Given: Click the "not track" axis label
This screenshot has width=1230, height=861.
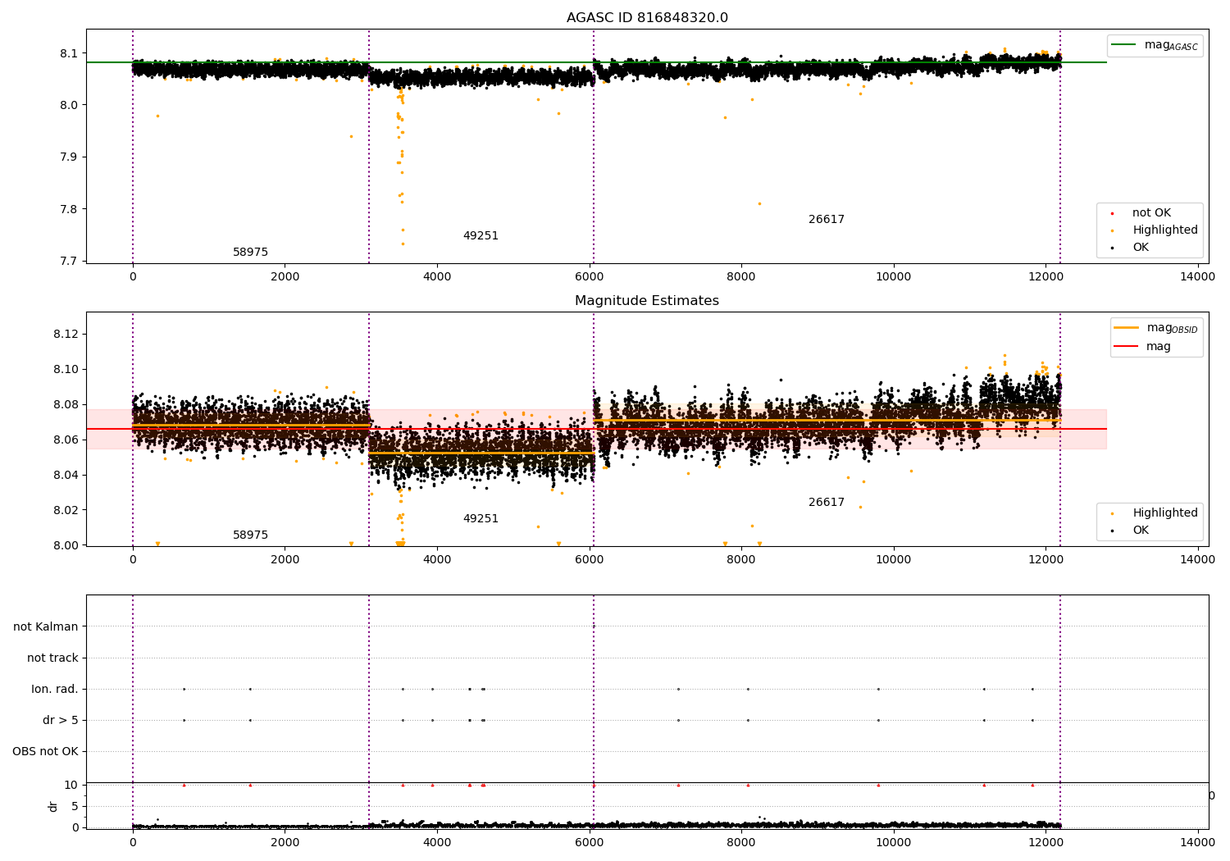Looking at the screenshot, I should tap(52, 658).
